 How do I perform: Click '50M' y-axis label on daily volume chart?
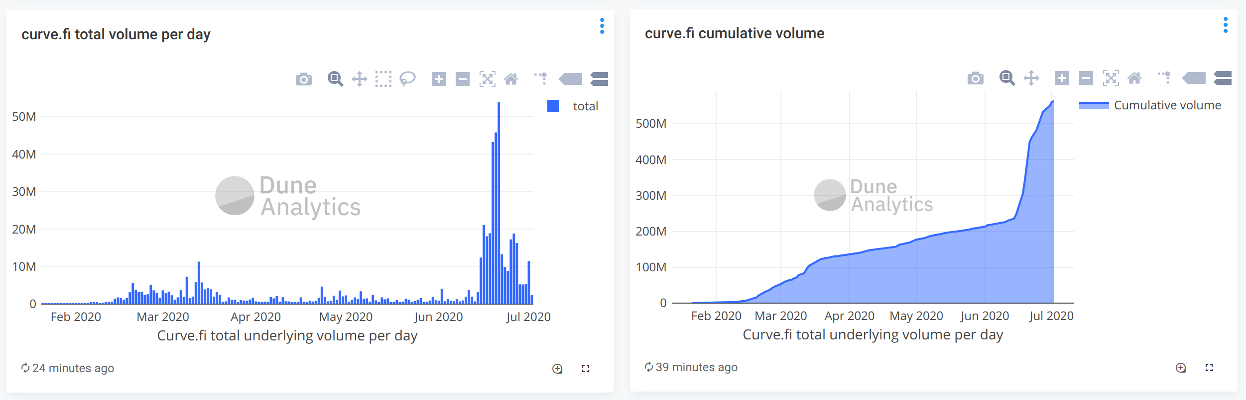[x=24, y=117]
